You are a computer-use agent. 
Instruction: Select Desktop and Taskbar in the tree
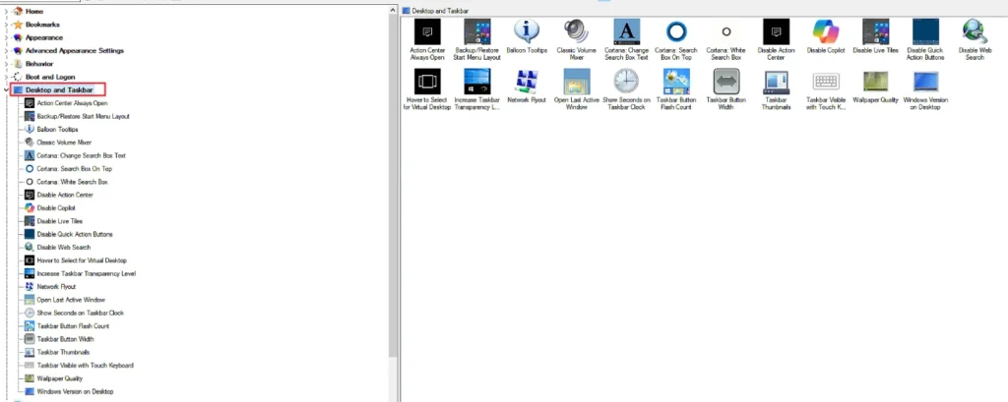point(57,89)
